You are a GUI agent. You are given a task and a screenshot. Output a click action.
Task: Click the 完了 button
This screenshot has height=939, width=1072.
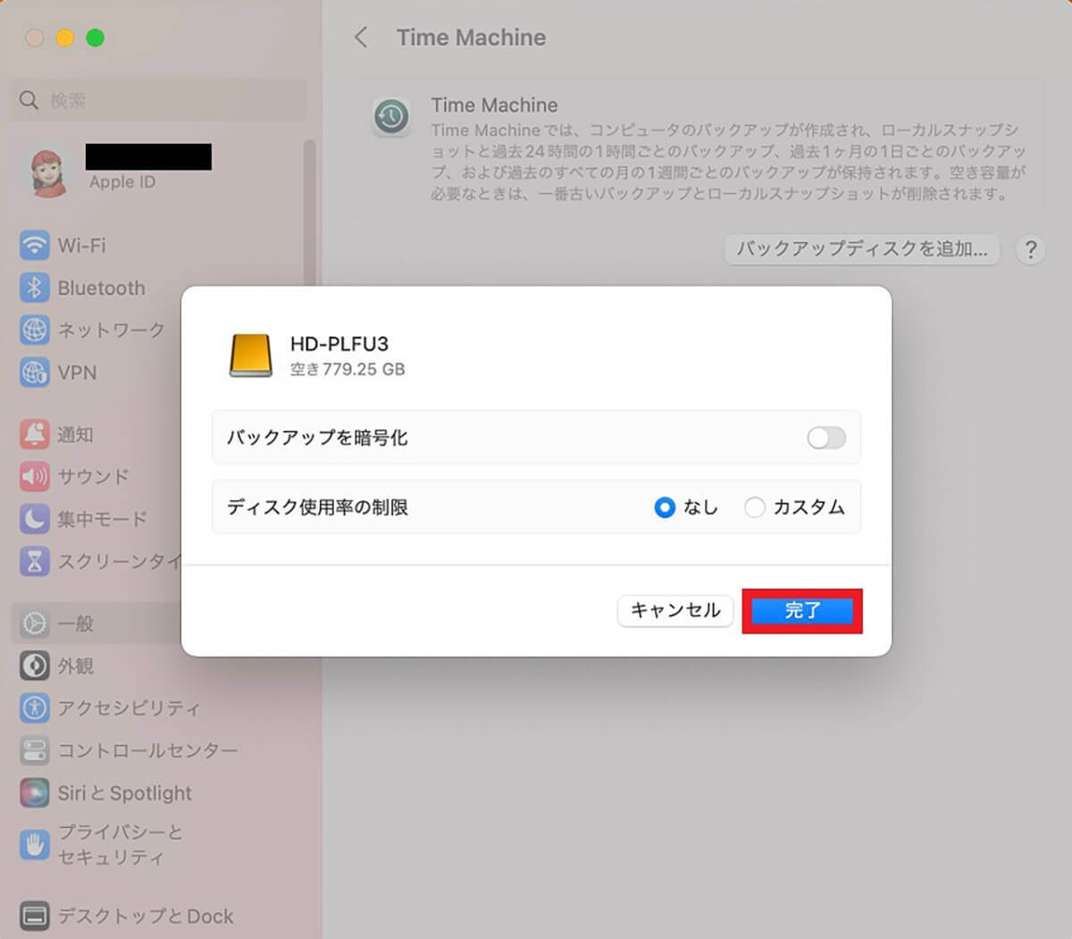point(802,611)
